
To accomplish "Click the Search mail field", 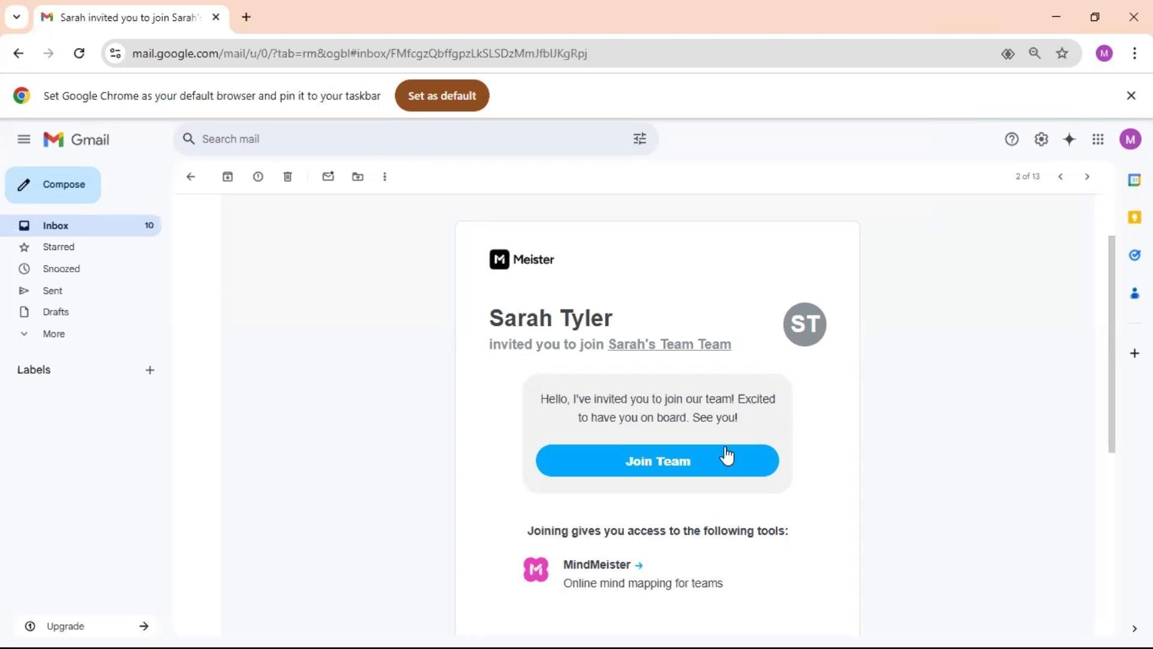I will [x=408, y=139].
